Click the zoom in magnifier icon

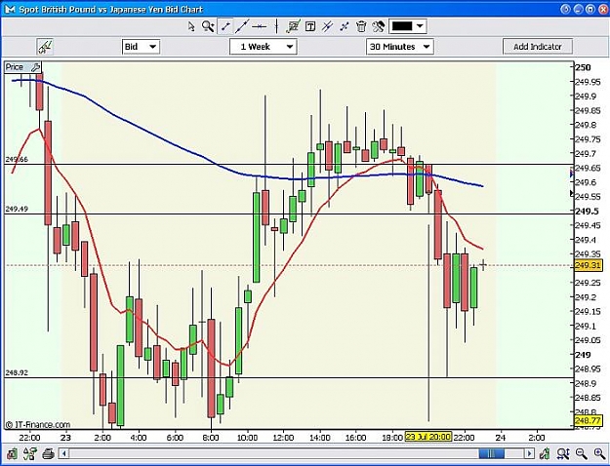(599, 453)
